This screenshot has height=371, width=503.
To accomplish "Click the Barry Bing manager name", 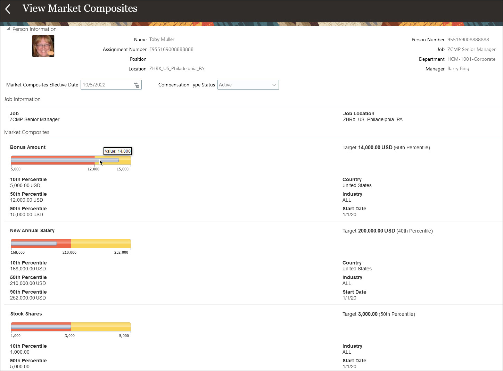I will 458,69.
